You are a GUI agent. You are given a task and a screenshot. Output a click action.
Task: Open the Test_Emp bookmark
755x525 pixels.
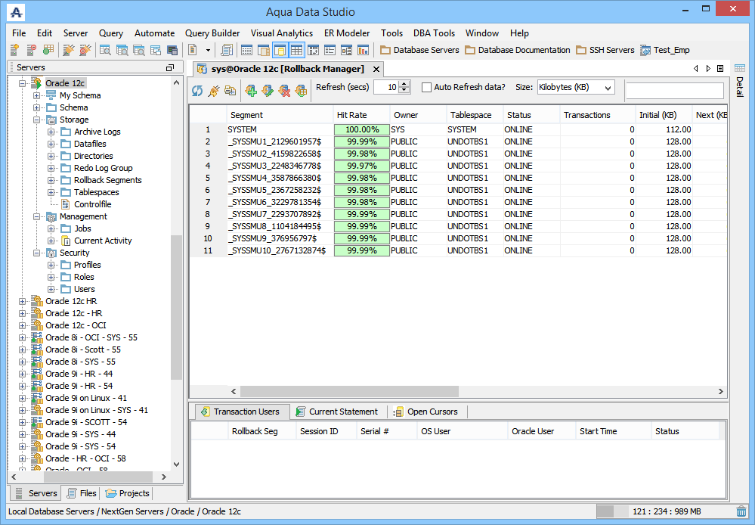pyautogui.click(x=665, y=50)
